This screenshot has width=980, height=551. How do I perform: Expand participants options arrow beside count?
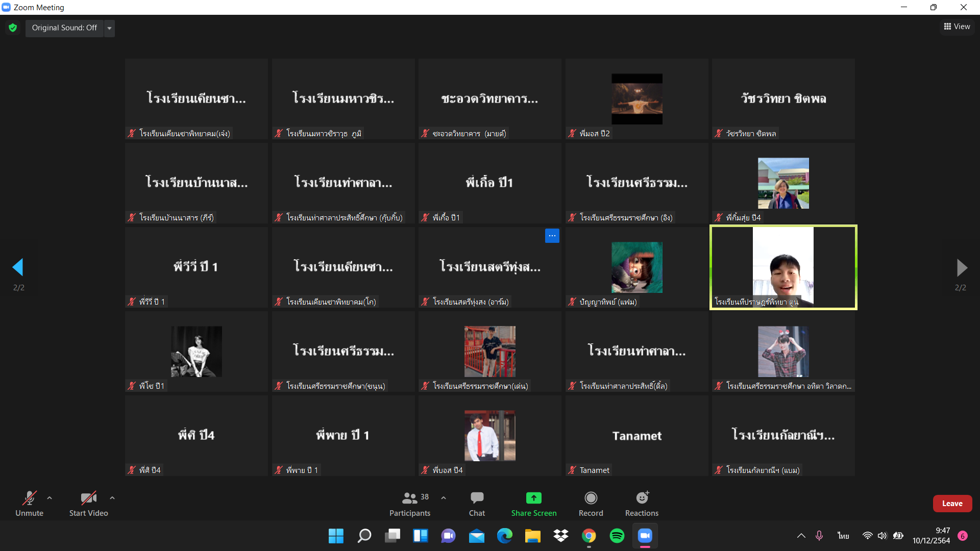(444, 497)
